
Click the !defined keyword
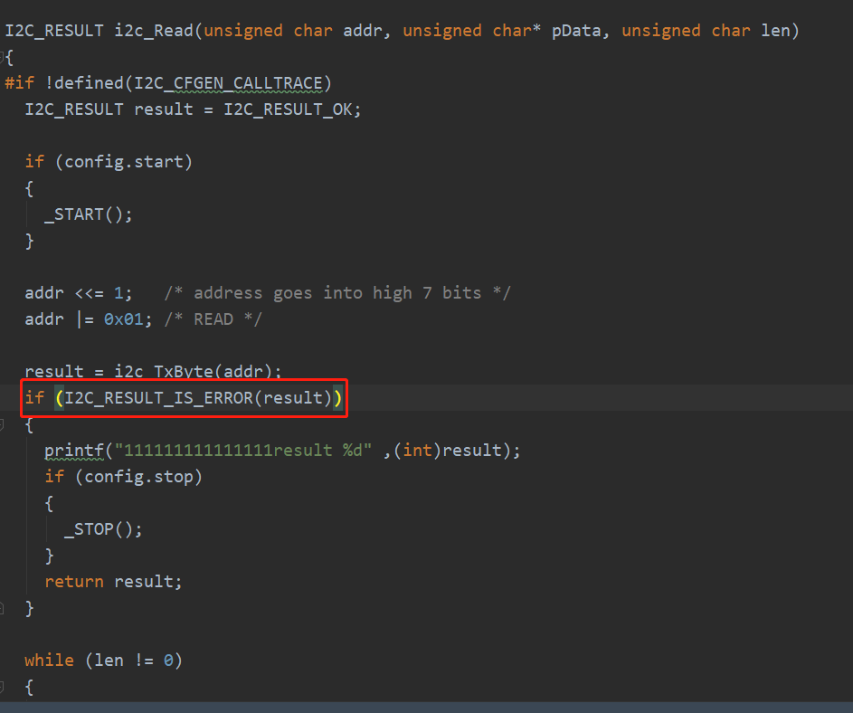(84, 82)
